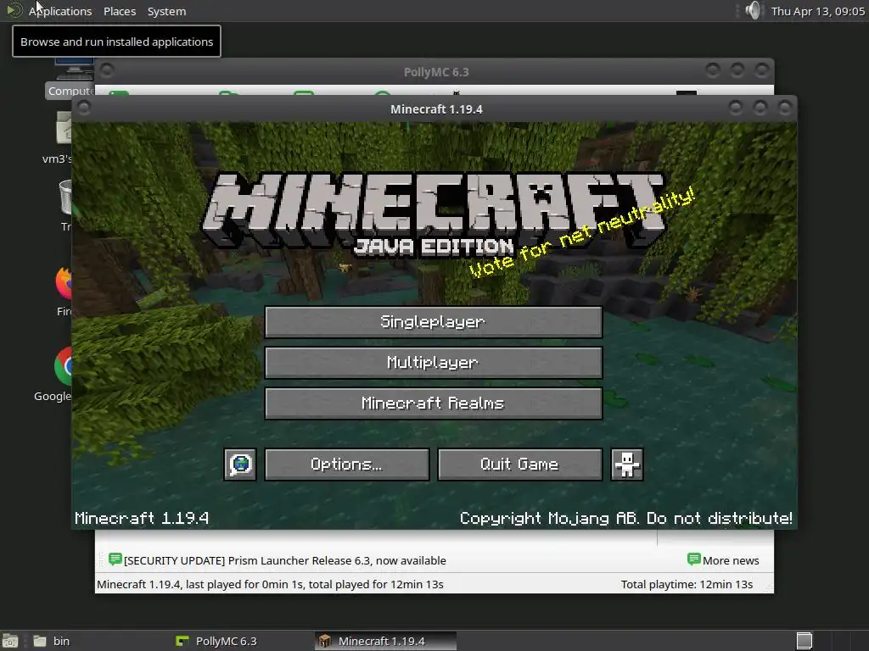Screen dimensions: 869x651
Task: Open More news in PollyMC
Action: click(723, 560)
